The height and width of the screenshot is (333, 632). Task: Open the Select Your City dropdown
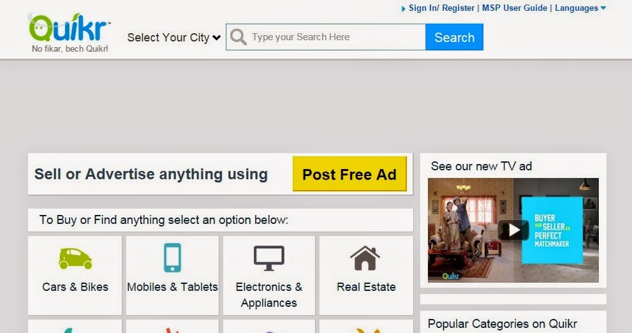(173, 38)
